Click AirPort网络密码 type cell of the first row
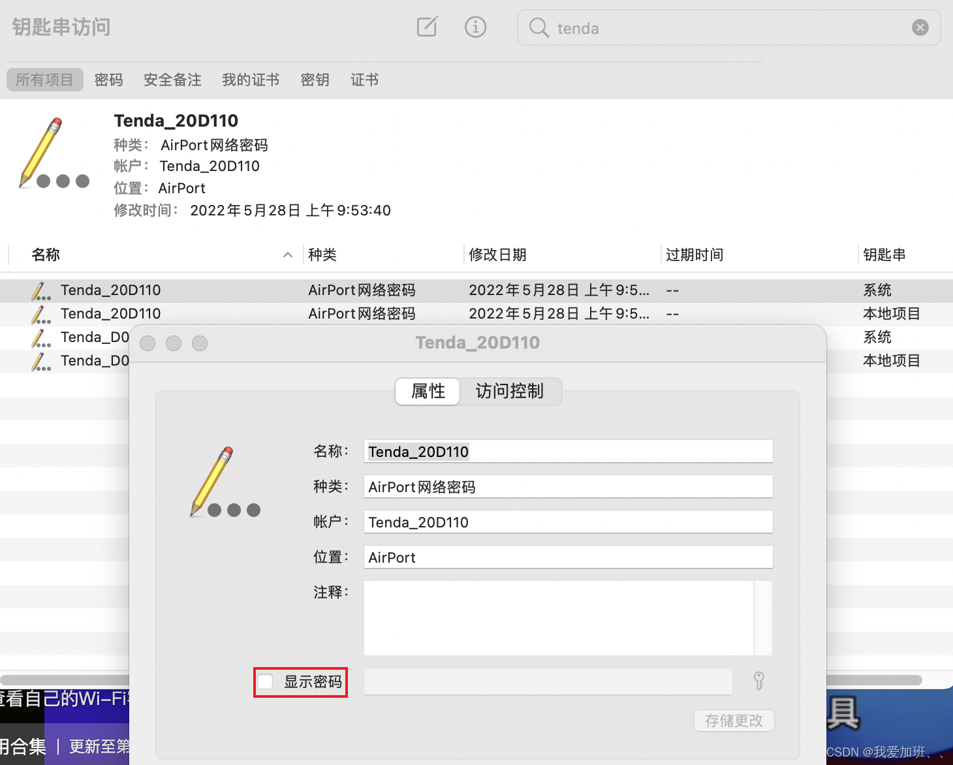This screenshot has height=765, width=953. tap(362, 290)
